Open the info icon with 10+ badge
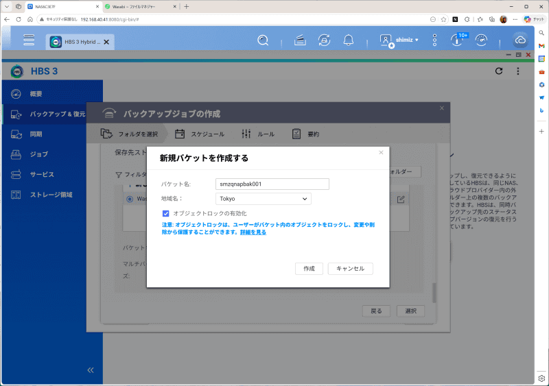549x386 pixels. pyautogui.click(x=458, y=40)
